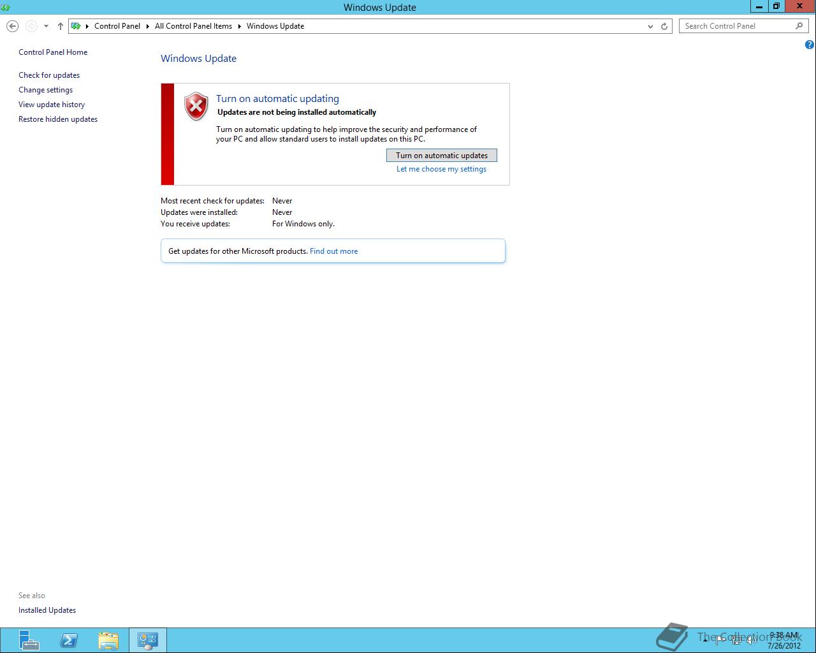Screen dimensions: 816x653
Task: Click the Control Panel breadcrumb
Action: [x=117, y=26]
